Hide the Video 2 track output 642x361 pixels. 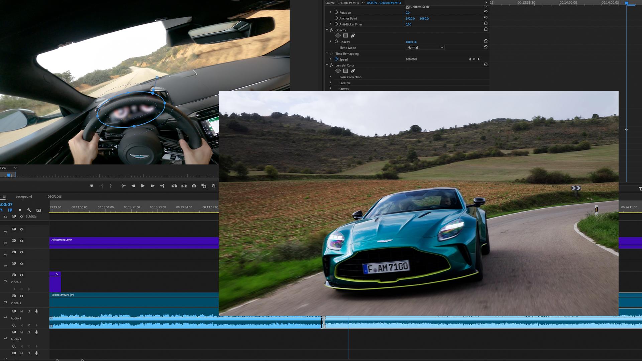[x=22, y=275]
